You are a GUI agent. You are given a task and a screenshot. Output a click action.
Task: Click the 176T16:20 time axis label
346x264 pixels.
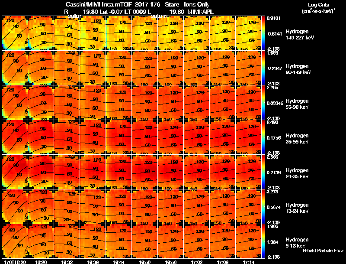[x=15, y=262]
